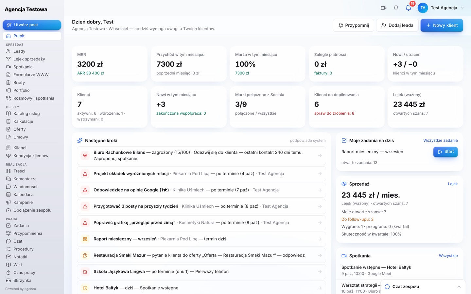Click the Treści layers icon
471x294 pixels.
click(x=9, y=171)
